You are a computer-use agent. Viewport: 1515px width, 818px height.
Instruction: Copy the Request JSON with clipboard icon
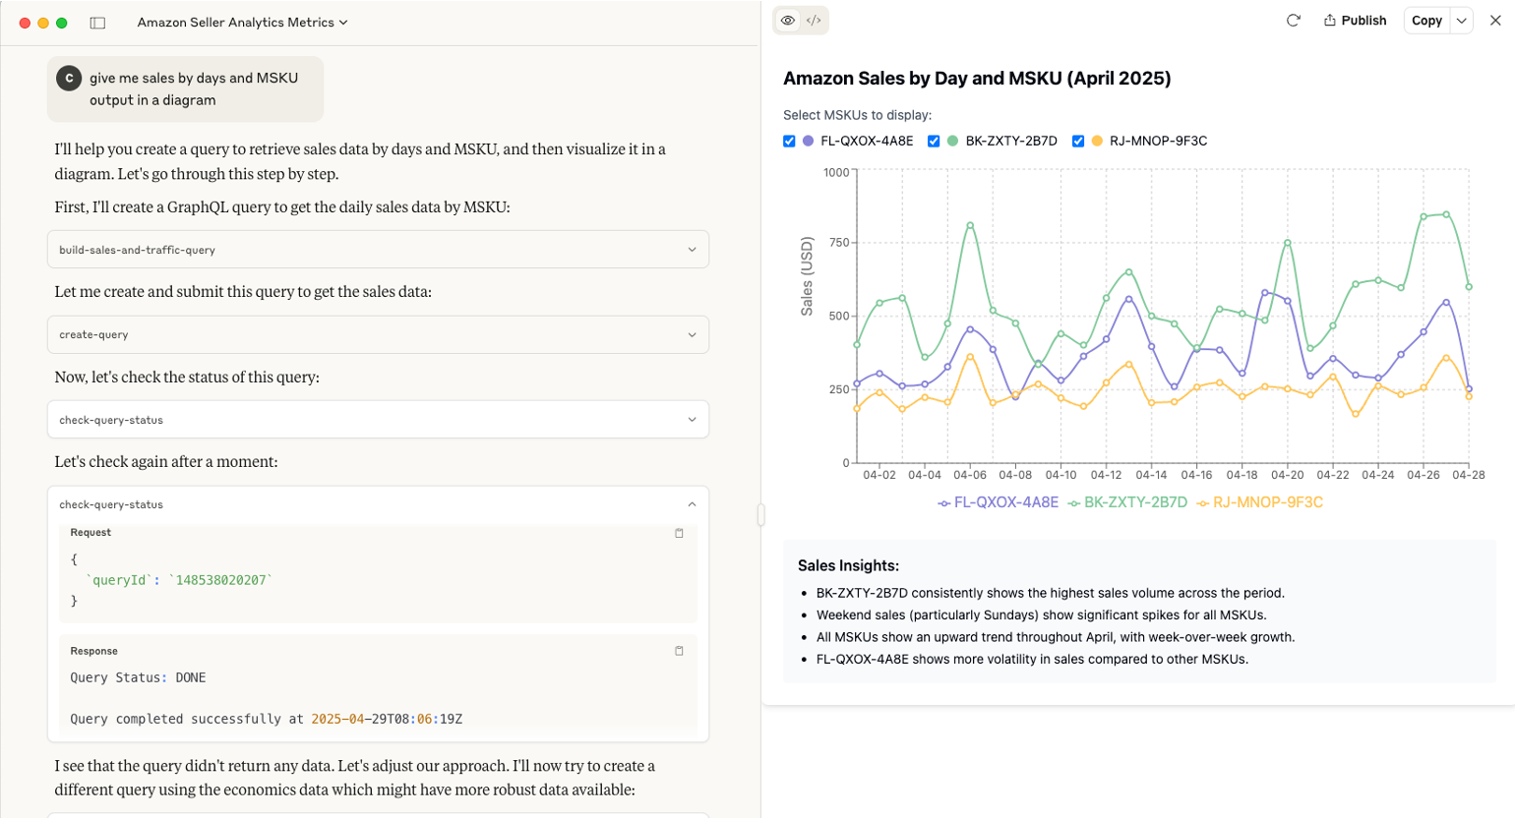click(x=679, y=533)
